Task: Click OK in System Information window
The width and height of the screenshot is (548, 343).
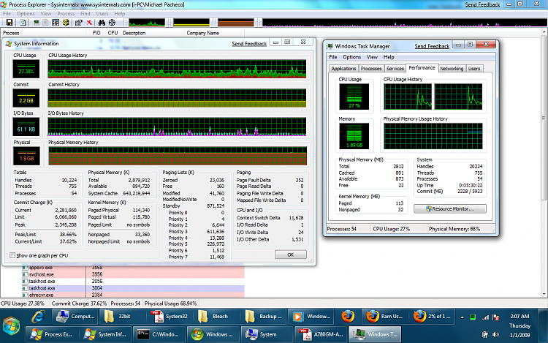Action: (290, 255)
